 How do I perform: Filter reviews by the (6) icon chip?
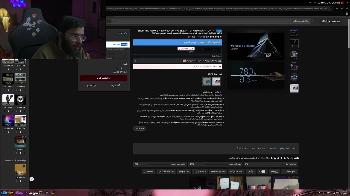[262, 171]
